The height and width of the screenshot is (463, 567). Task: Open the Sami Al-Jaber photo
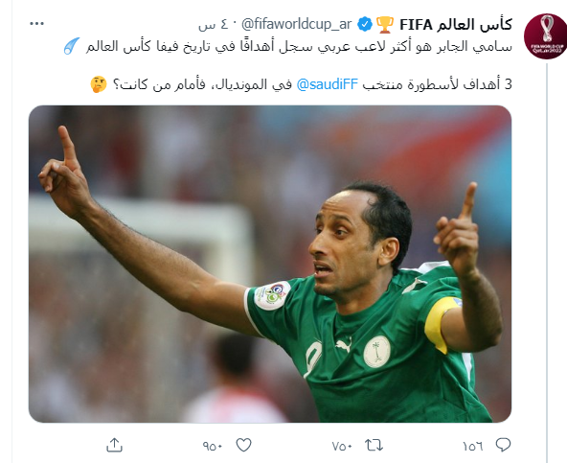pos(270,264)
